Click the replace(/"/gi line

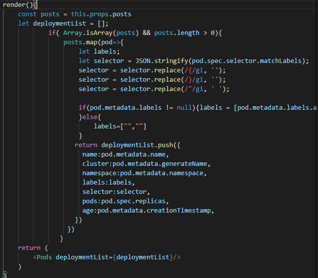click(x=154, y=89)
